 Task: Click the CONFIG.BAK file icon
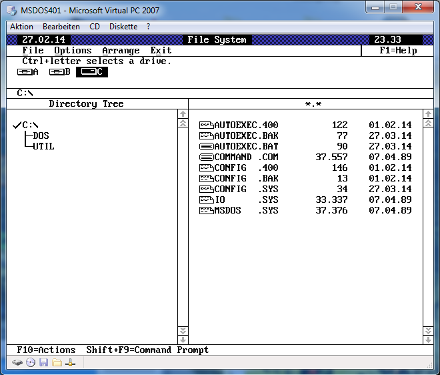[206, 178]
